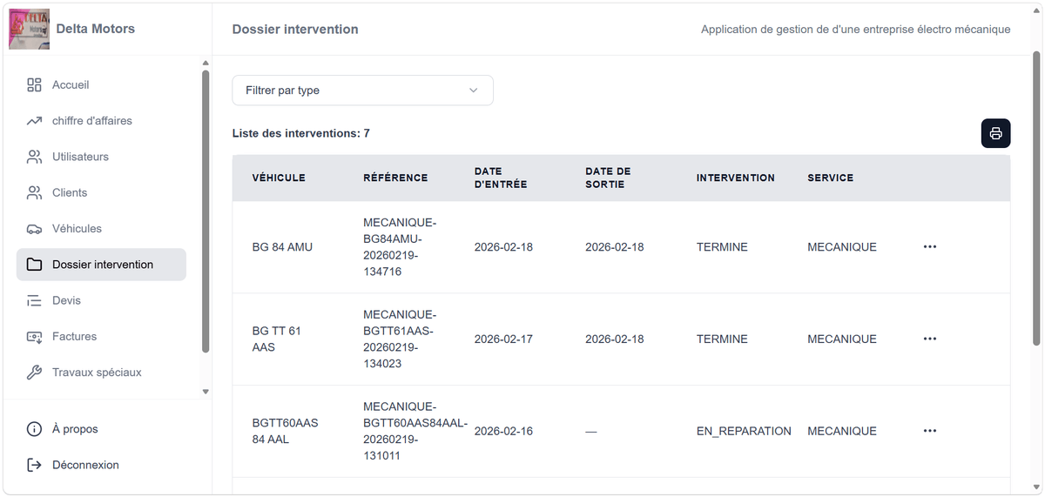The height and width of the screenshot is (497, 1045).
Task: Click the sidebar scrollbar down arrow
Action: [x=206, y=392]
